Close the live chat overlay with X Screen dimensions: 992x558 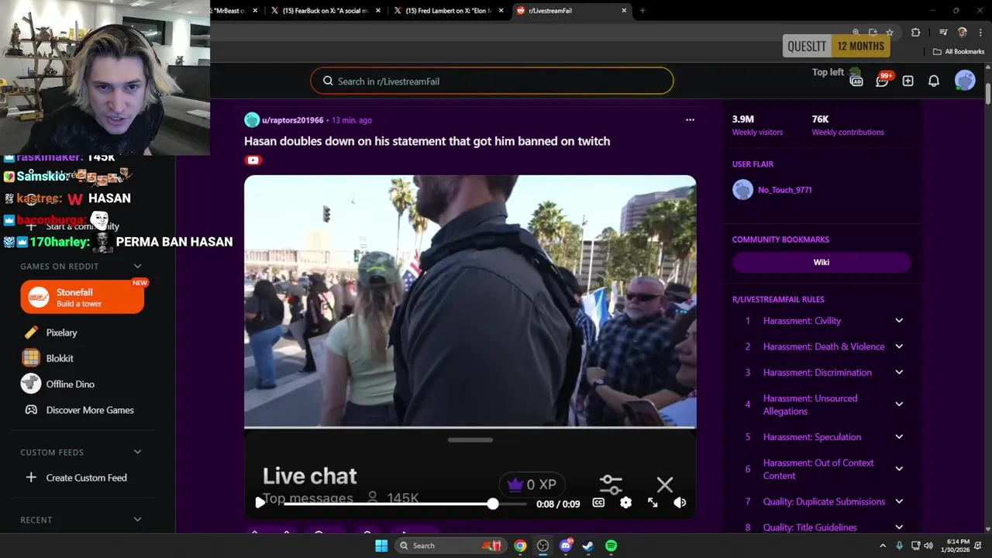664,485
